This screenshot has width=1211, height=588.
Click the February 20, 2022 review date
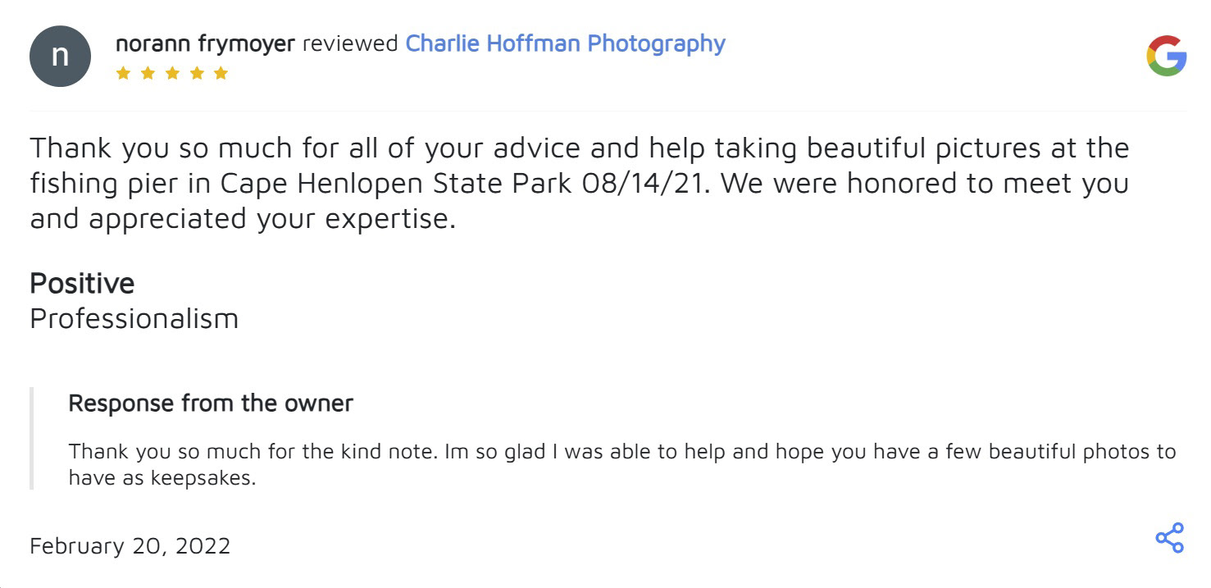[x=130, y=546]
